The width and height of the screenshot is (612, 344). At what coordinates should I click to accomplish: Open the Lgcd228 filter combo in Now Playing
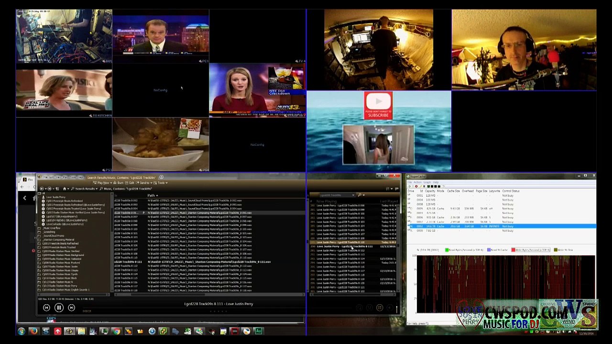click(338, 195)
